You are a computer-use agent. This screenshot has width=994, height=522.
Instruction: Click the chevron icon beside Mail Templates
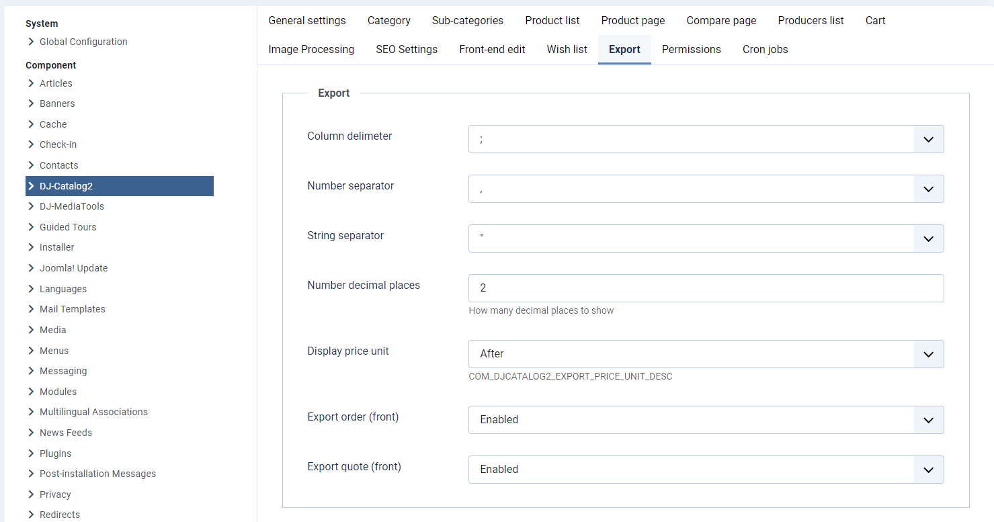point(31,309)
